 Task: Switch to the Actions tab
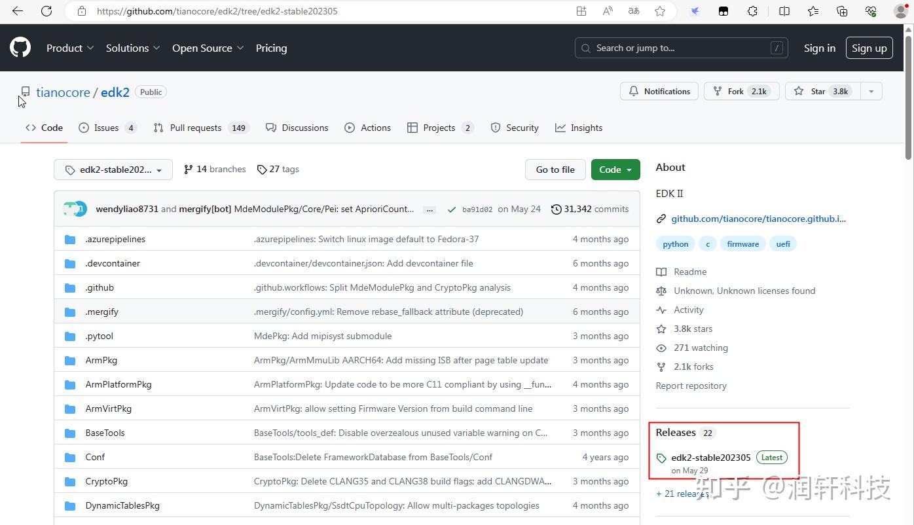coord(367,128)
